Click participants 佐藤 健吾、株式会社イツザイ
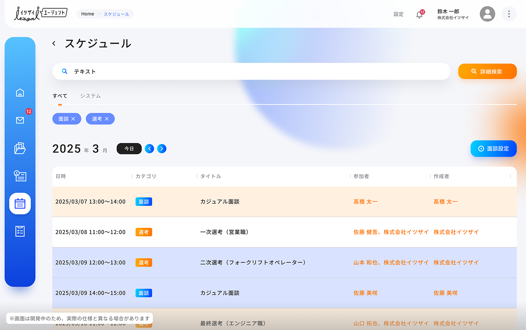 (x=391, y=232)
